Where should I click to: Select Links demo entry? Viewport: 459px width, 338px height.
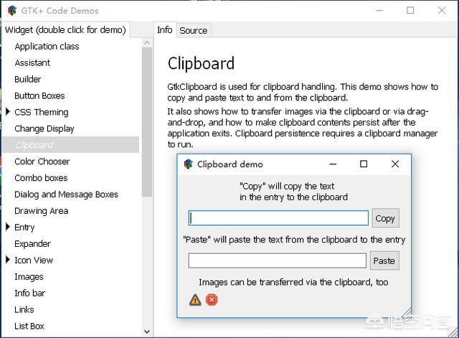24,309
